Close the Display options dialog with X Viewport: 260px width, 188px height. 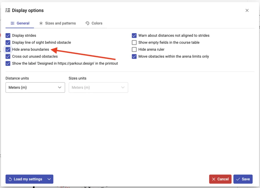(247, 10)
